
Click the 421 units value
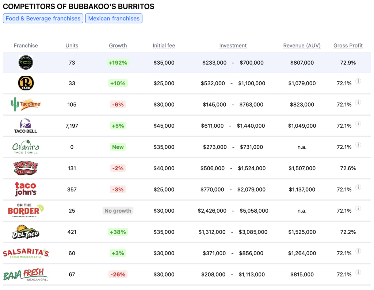[72, 232]
